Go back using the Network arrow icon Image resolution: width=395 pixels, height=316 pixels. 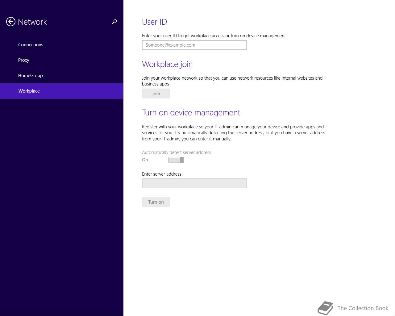point(11,22)
